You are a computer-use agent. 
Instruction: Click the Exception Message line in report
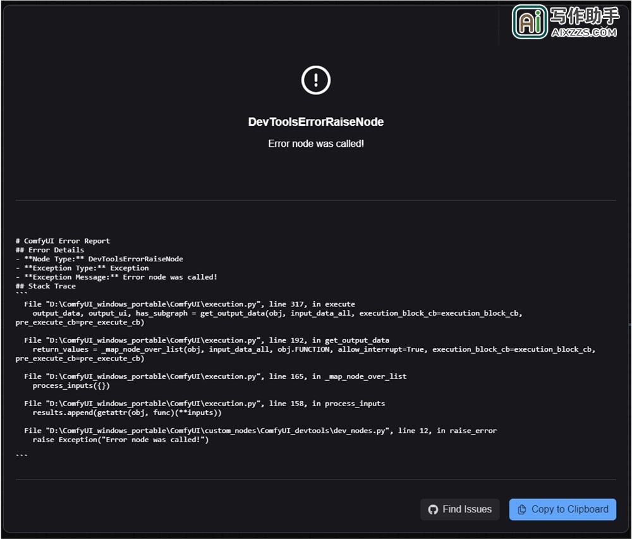click(116, 277)
